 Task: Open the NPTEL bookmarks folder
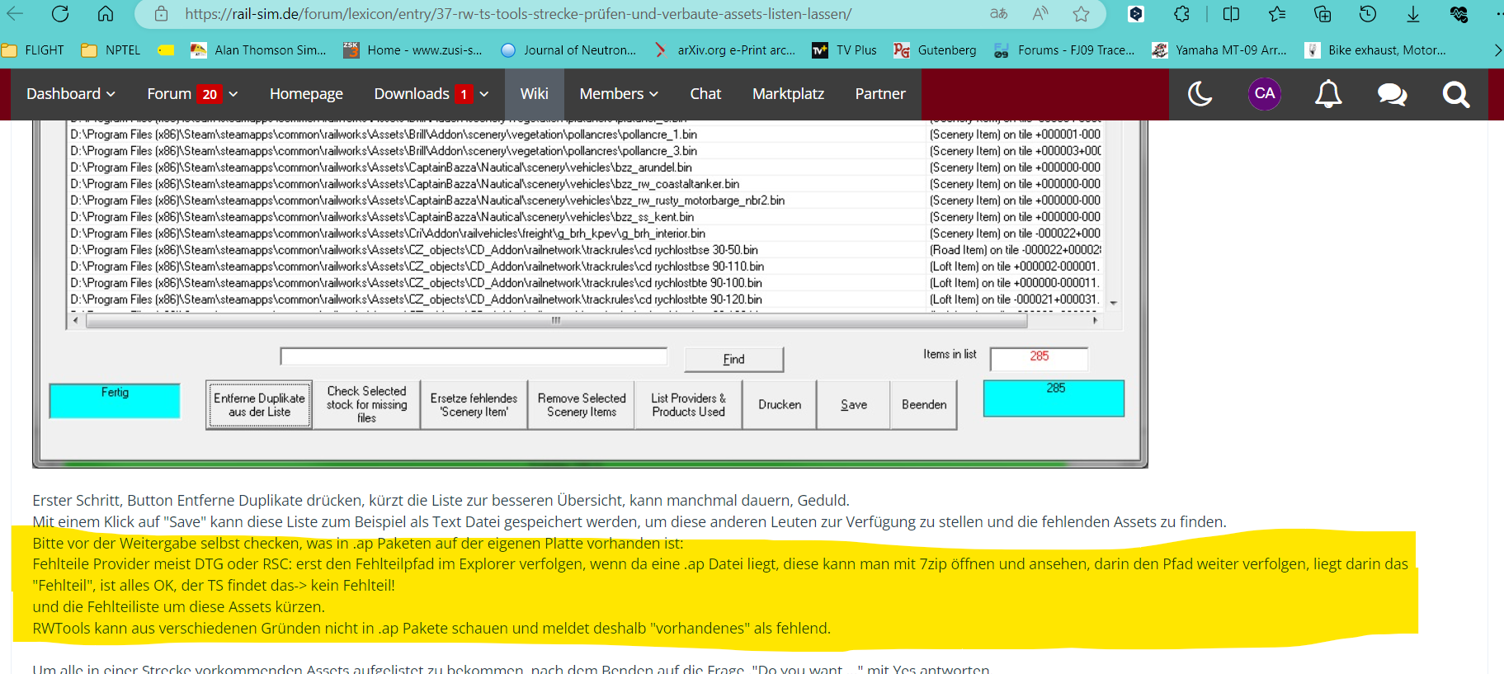coord(111,50)
